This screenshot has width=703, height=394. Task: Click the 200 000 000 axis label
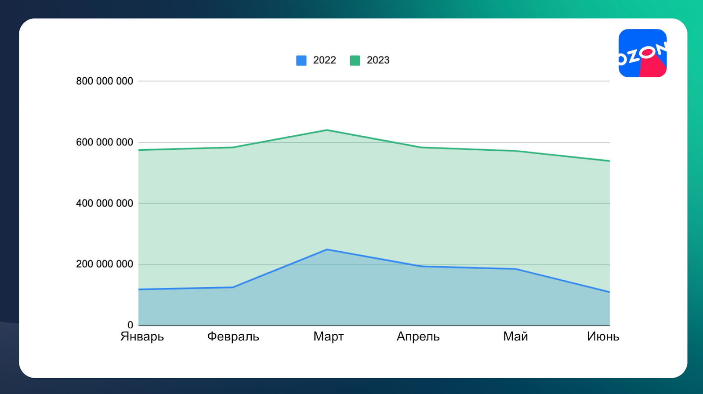(x=105, y=264)
